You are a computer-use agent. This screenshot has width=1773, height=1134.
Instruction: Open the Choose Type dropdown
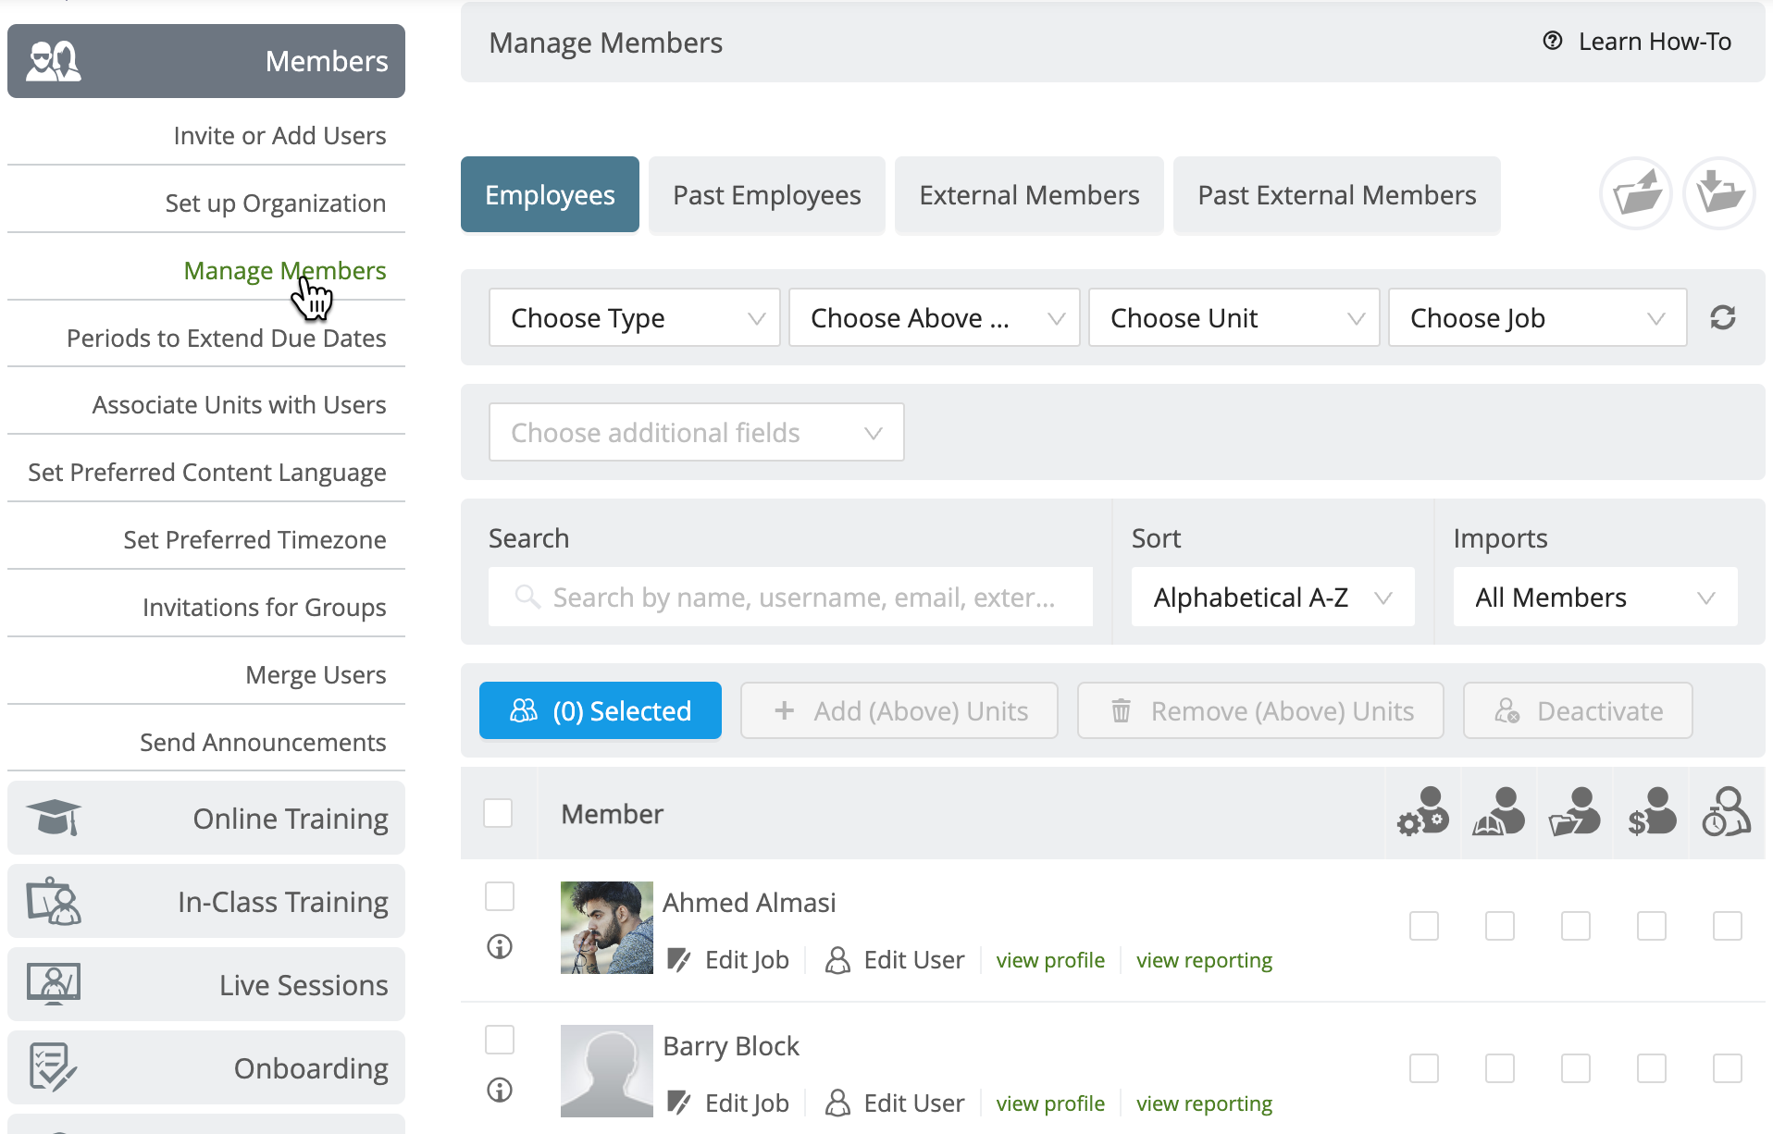[x=635, y=317]
